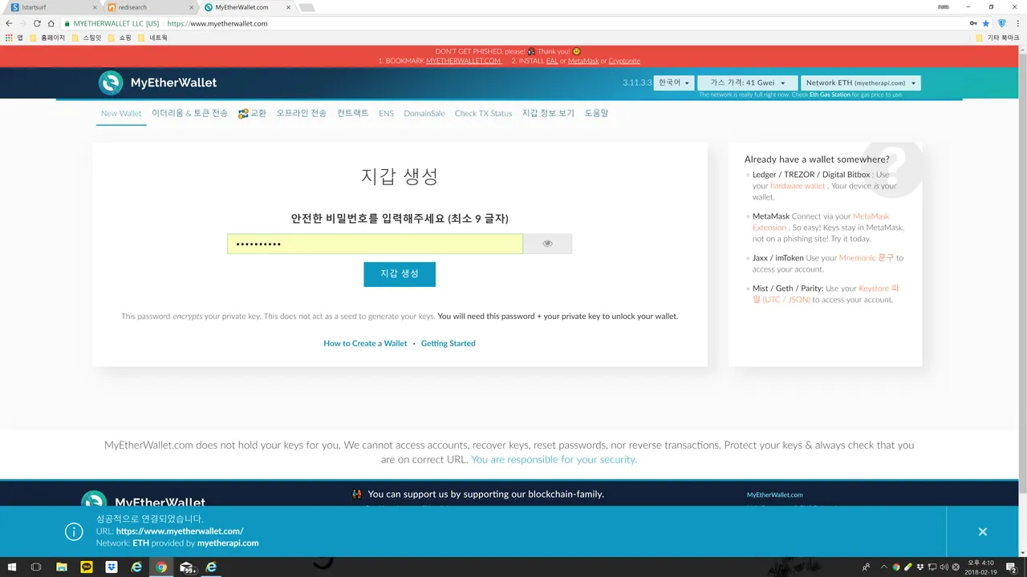1027x577 pixels.
Task: Open KakaoTalk from the taskbar
Action: [87, 567]
